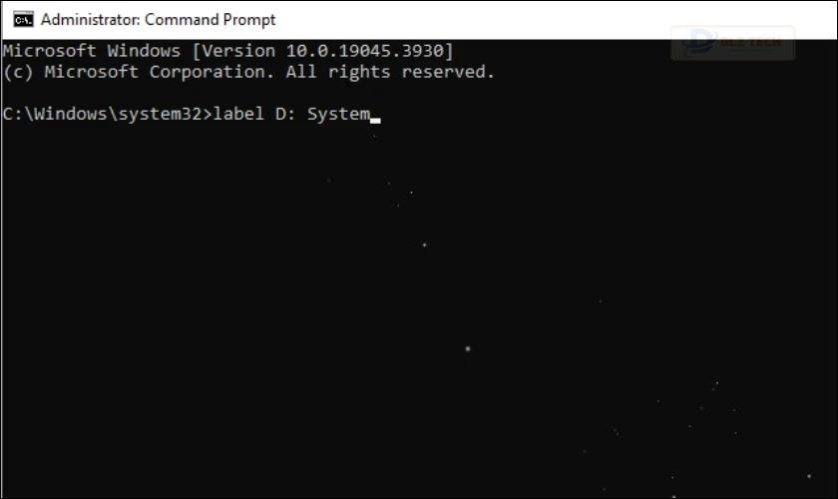
Task: Click the "[Version" bracket text
Action: pyautogui.click(x=233, y=51)
